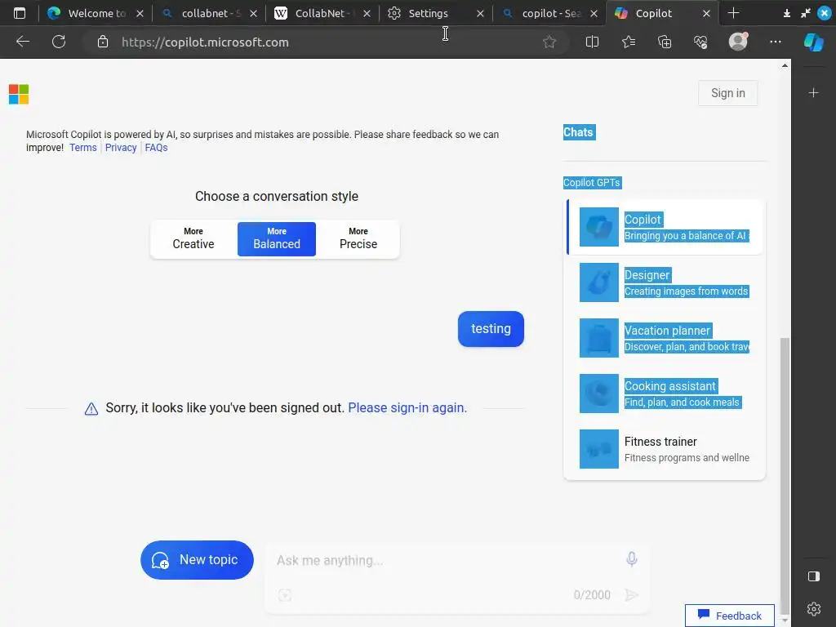Toggle sidebar layout icon near bottom

[814, 576]
